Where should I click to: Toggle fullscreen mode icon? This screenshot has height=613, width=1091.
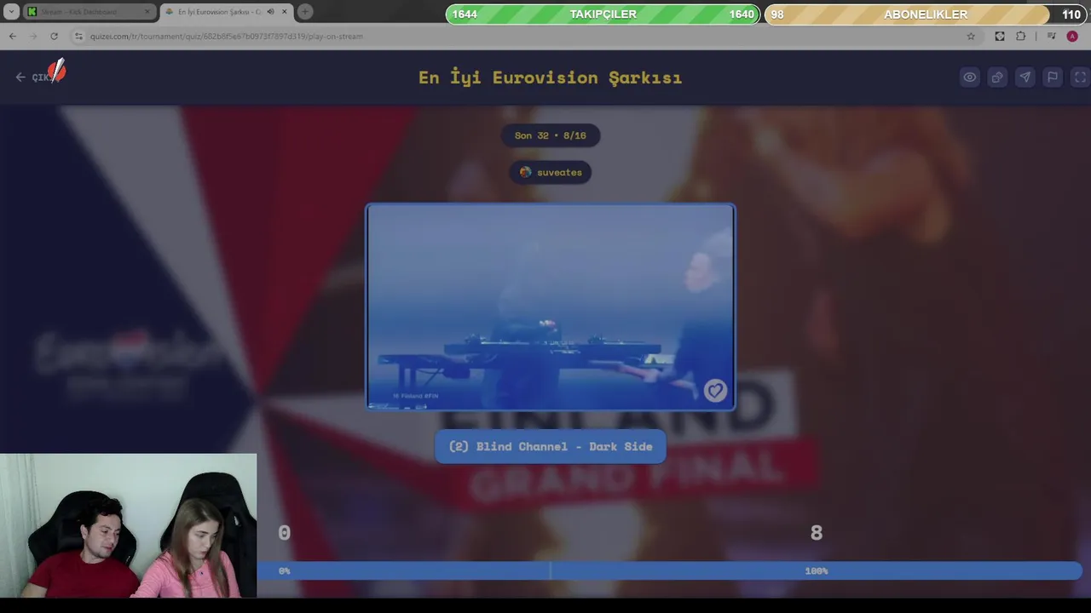click(x=1080, y=77)
